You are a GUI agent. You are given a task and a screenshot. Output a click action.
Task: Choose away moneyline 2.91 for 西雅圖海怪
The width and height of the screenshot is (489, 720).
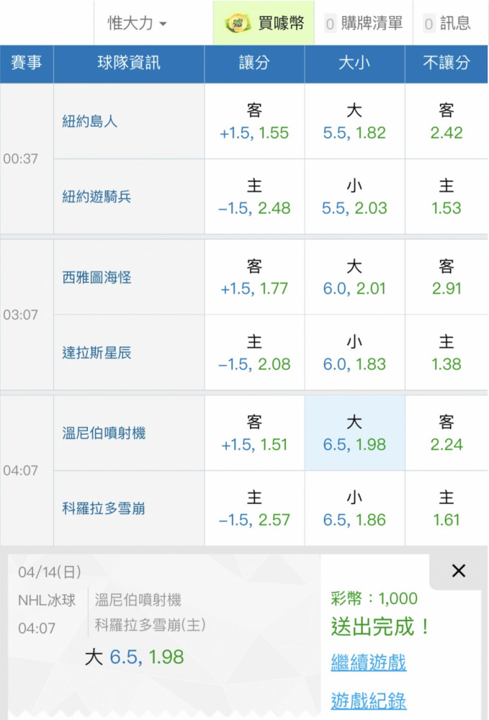(447, 278)
